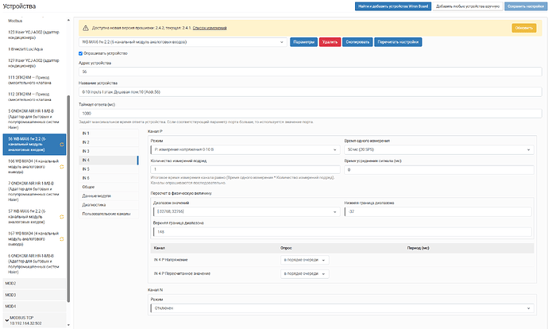Select device 7 ONOKOM AIR HR-1-MB-B
This screenshot has width=548, height=329.
35,192
